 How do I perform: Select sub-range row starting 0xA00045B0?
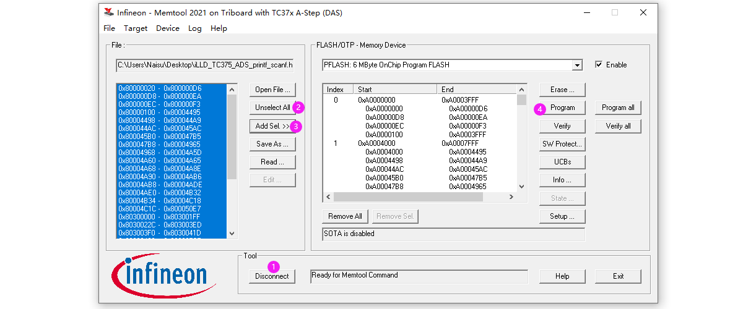point(420,177)
